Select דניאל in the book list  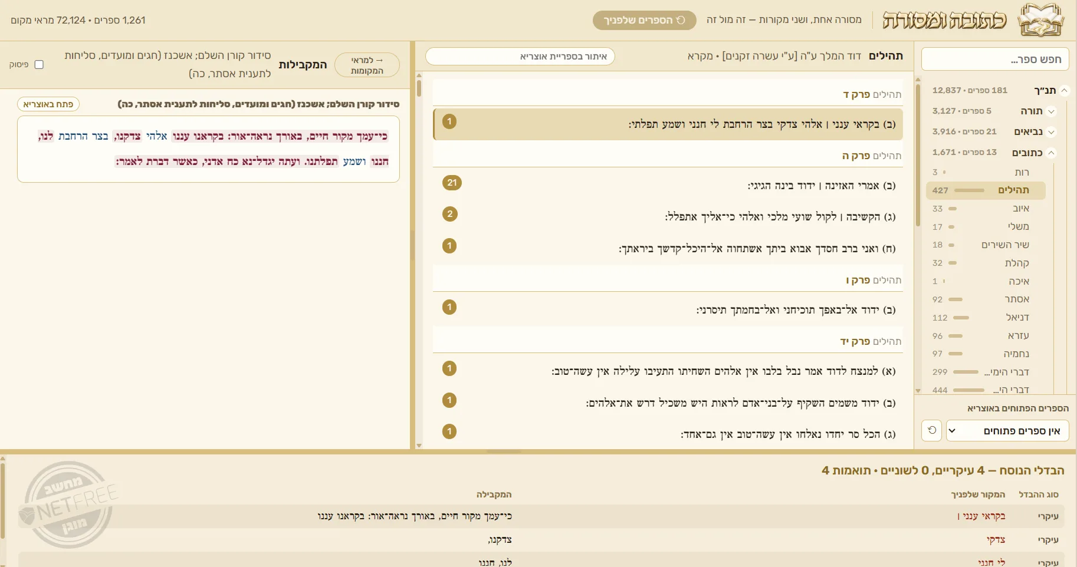coord(986,317)
